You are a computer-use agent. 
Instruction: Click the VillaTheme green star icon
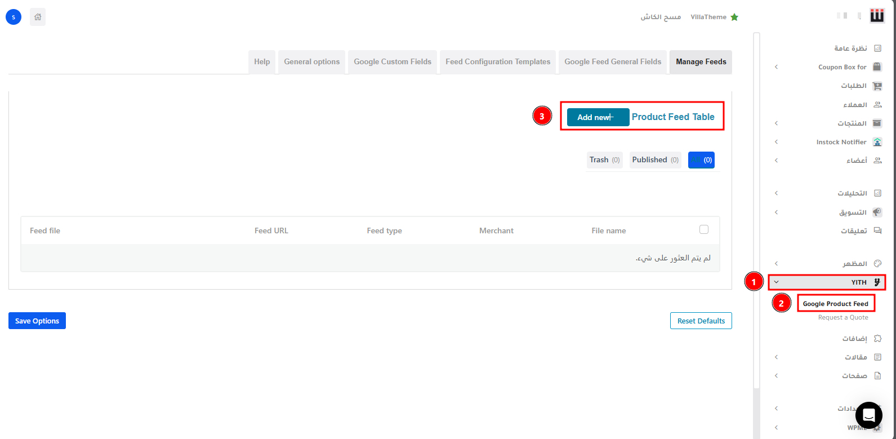click(734, 17)
